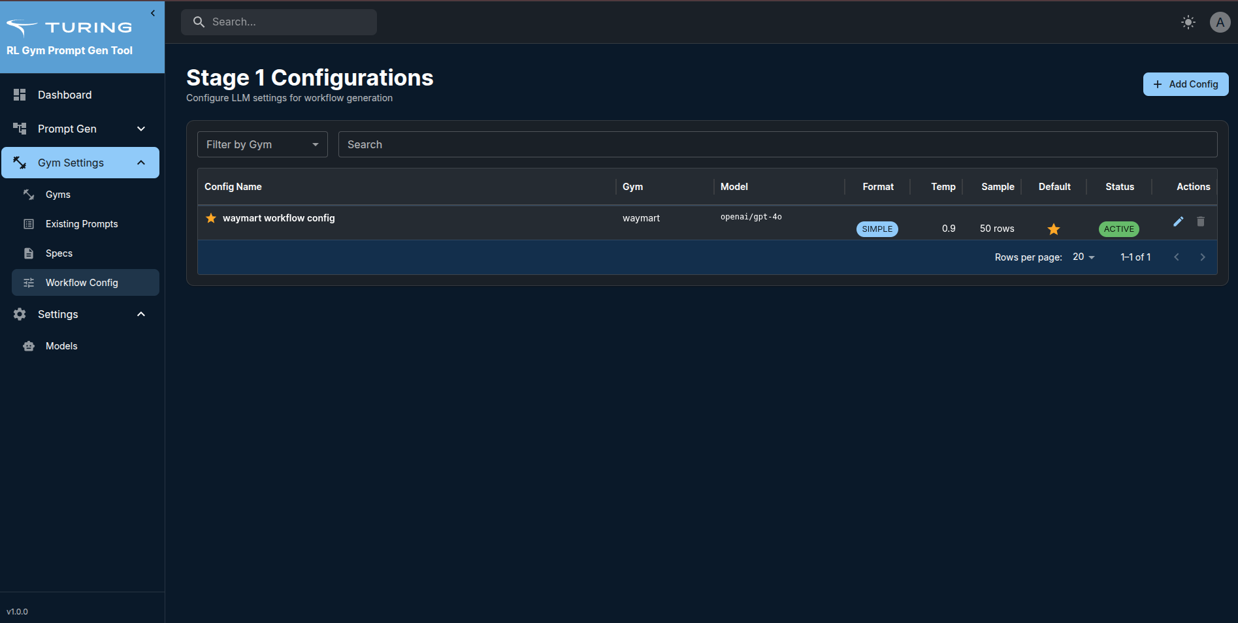The height and width of the screenshot is (623, 1238).
Task: Open the waymart workflow config link
Action: coord(278,218)
